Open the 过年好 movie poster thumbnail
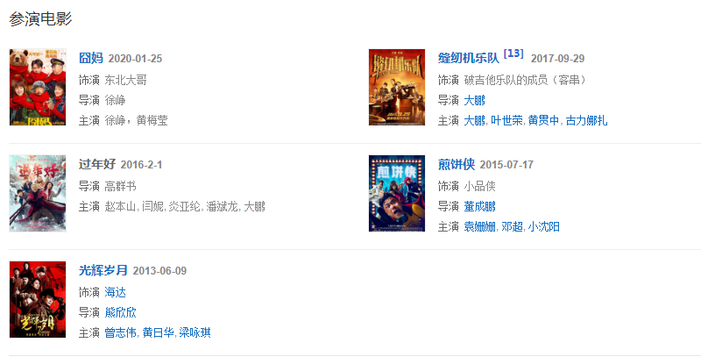 pos(38,194)
